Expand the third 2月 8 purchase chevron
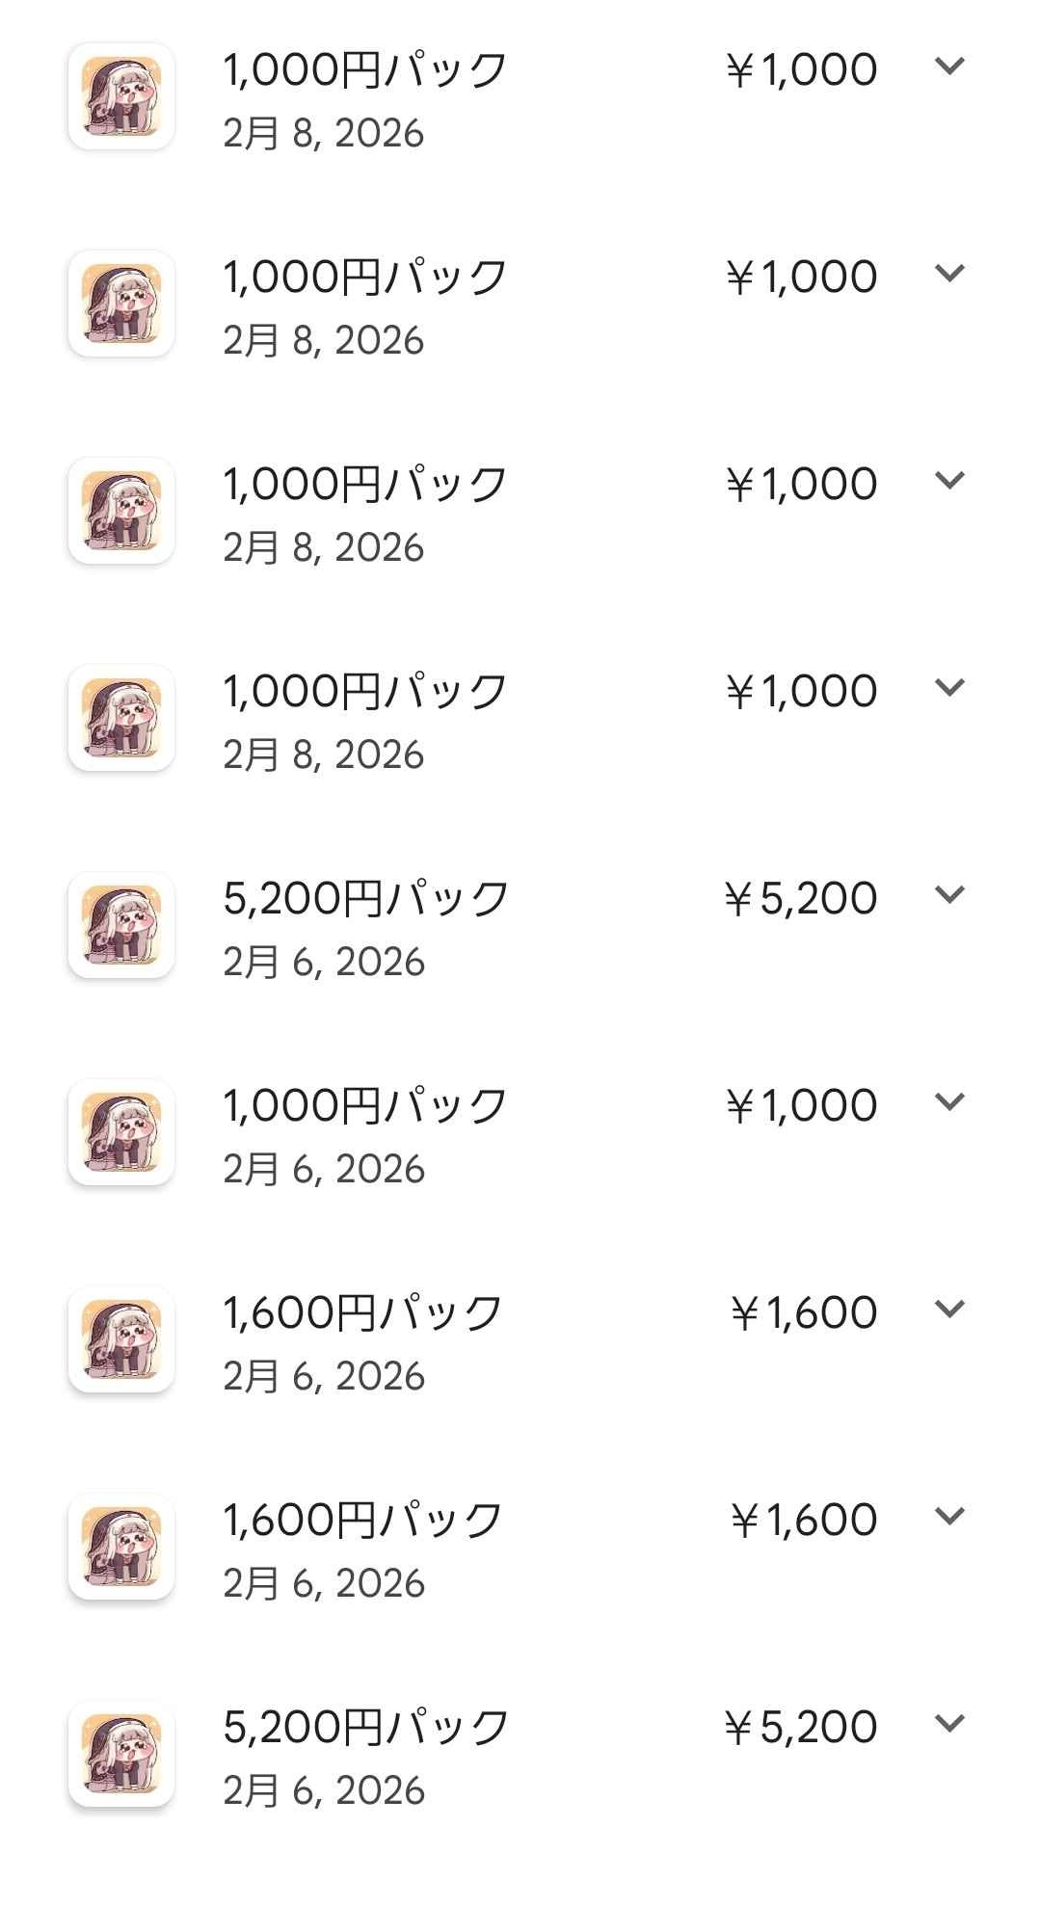 (949, 481)
